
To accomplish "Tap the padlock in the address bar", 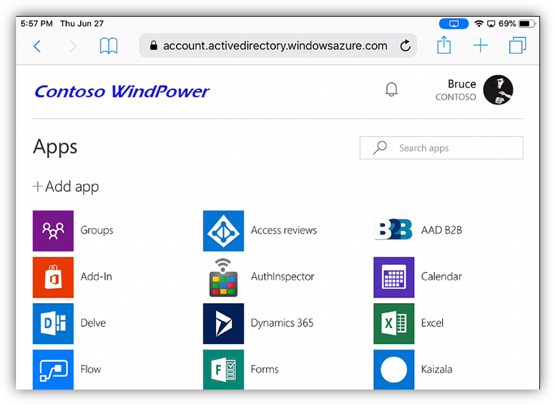I will (153, 46).
